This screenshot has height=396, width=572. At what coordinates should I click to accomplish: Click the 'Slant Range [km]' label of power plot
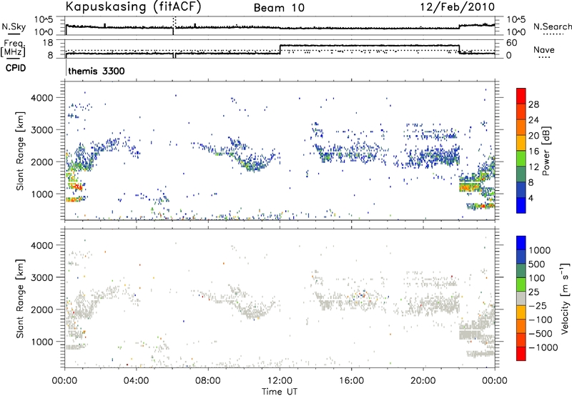[x=20, y=151]
